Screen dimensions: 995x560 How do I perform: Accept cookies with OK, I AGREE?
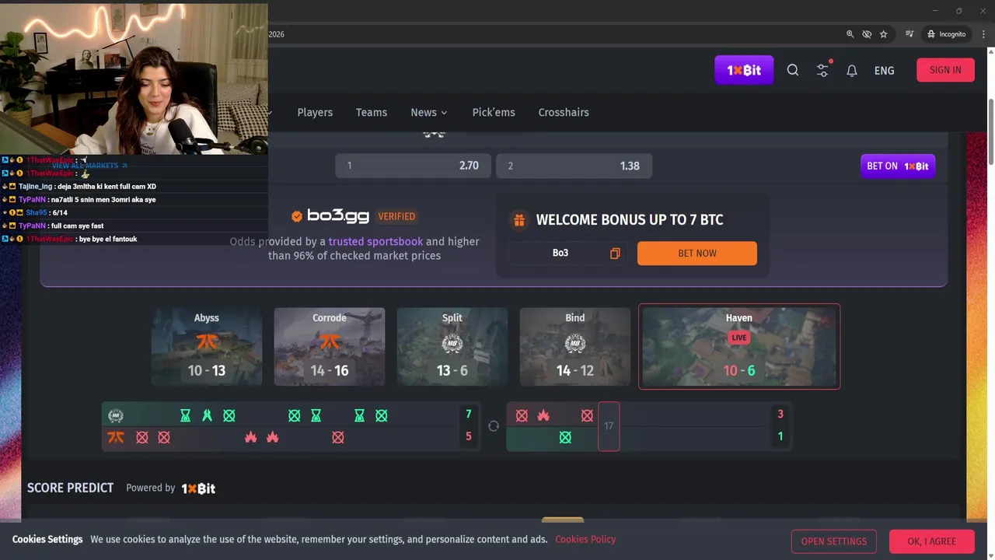click(932, 541)
